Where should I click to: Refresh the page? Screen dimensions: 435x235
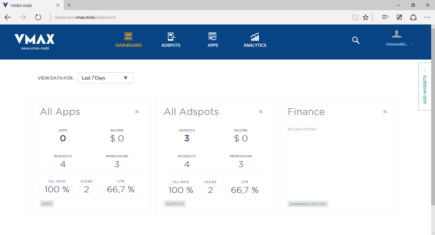[x=38, y=17]
